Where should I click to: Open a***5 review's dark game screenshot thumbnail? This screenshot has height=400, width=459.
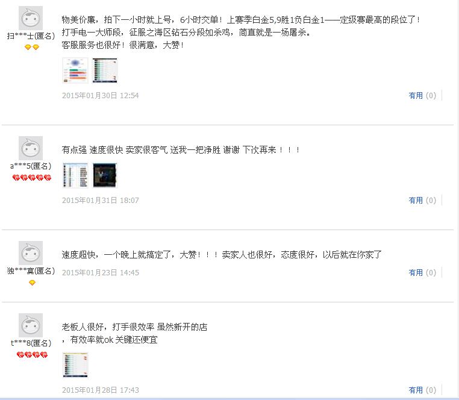tap(105, 175)
